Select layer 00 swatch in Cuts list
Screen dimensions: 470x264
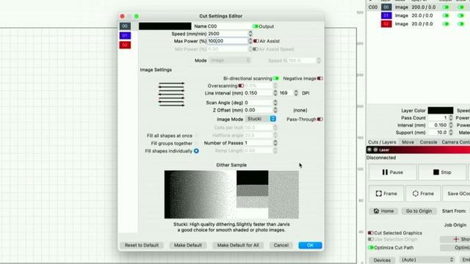(x=386, y=7)
